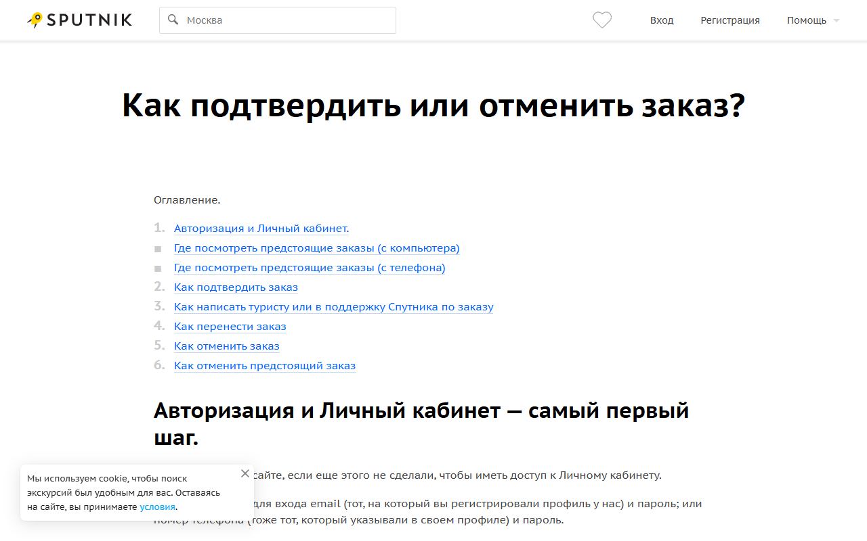Expand the Помощь dropdown arrow

[836, 21]
